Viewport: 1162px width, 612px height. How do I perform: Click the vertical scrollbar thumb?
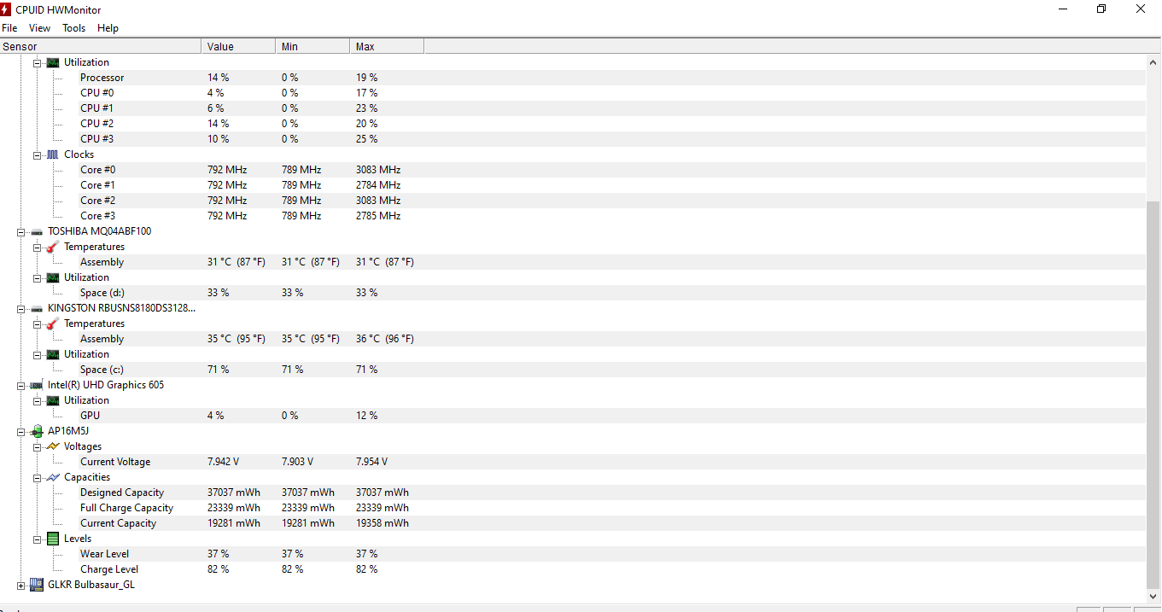[x=1153, y=393]
